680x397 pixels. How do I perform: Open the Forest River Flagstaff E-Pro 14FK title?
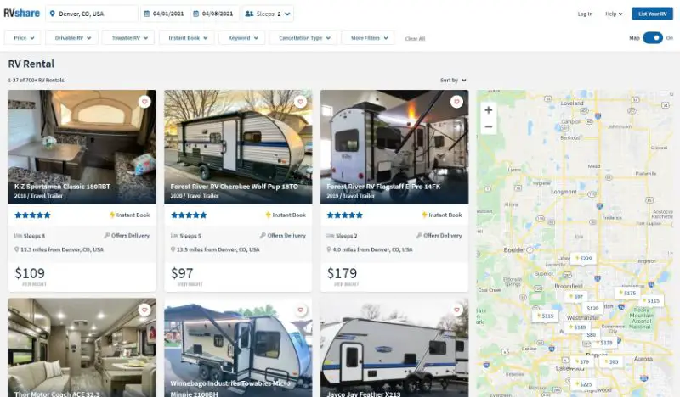click(383, 187)
